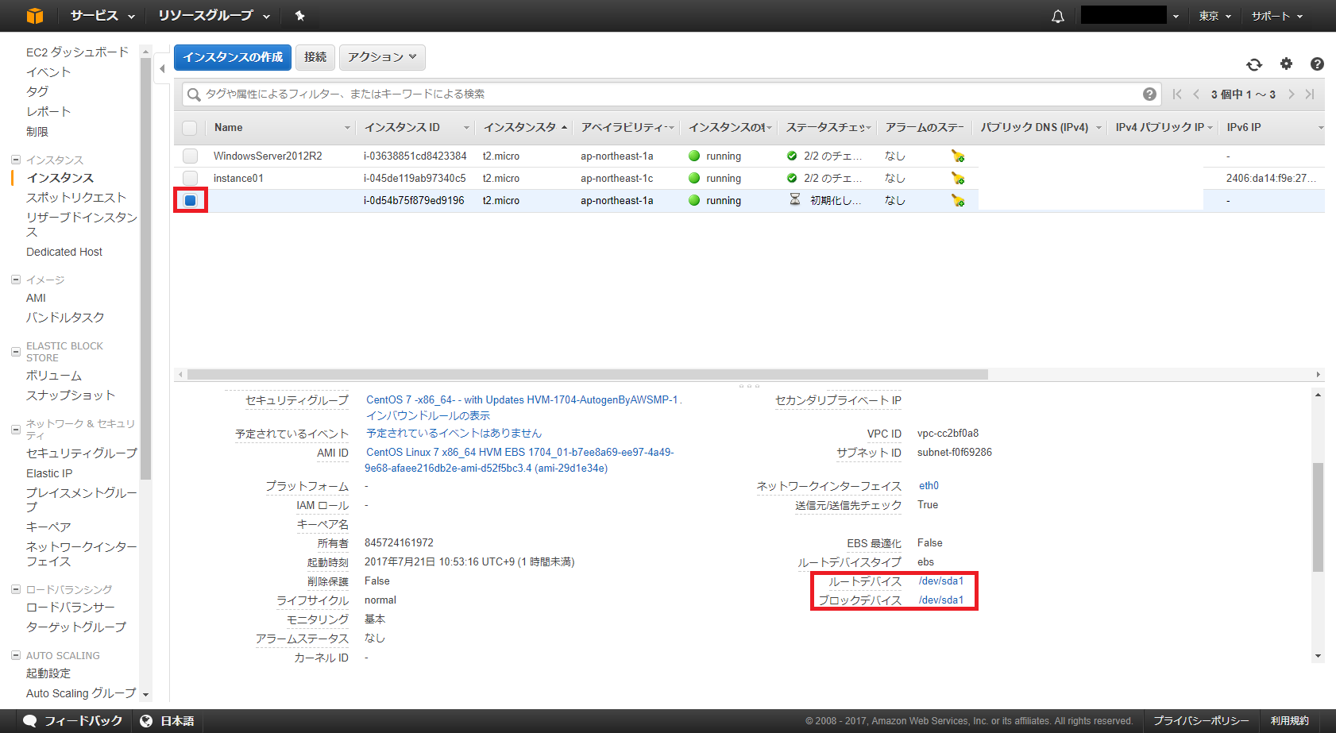Open notifications bell icon
Image resolution: width=1336 pixels, height=733 pixels.
coord(1058,16)
